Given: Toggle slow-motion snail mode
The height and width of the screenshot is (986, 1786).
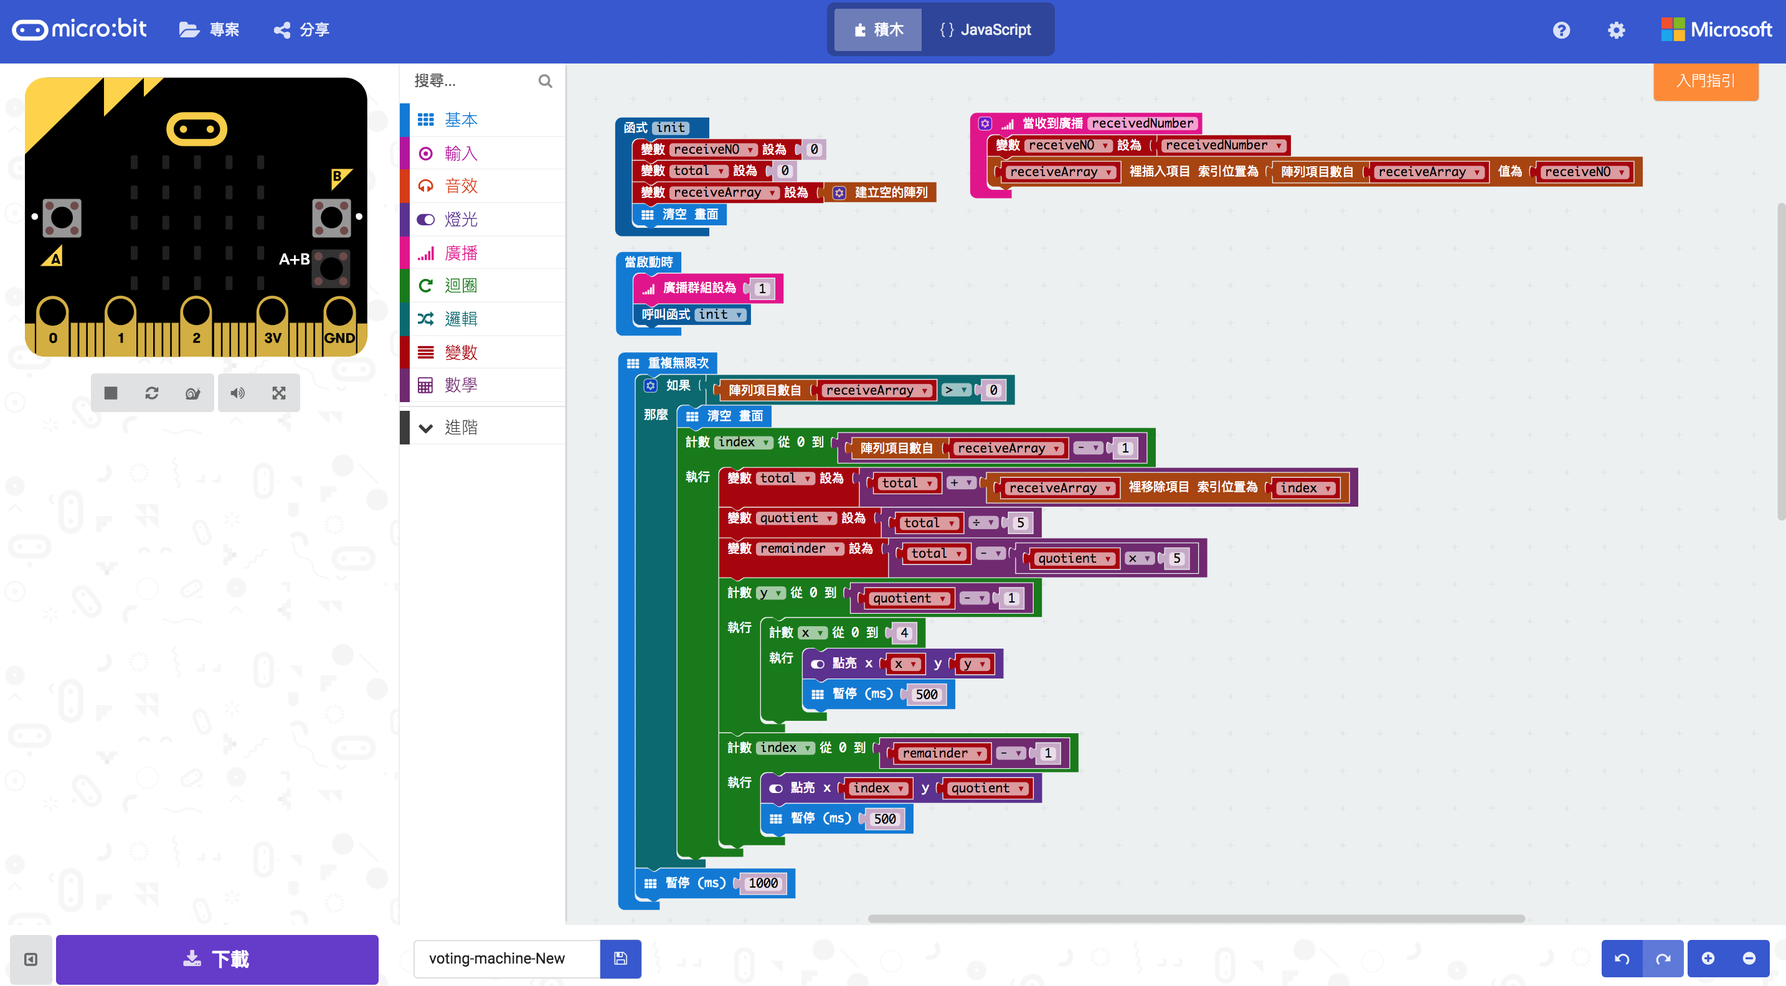Looking at the screenshot, I should [x=193, y=393].
